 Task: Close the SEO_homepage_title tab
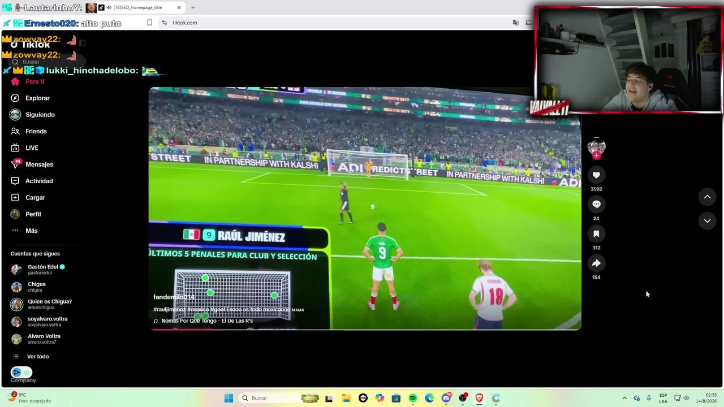[179, 7]
